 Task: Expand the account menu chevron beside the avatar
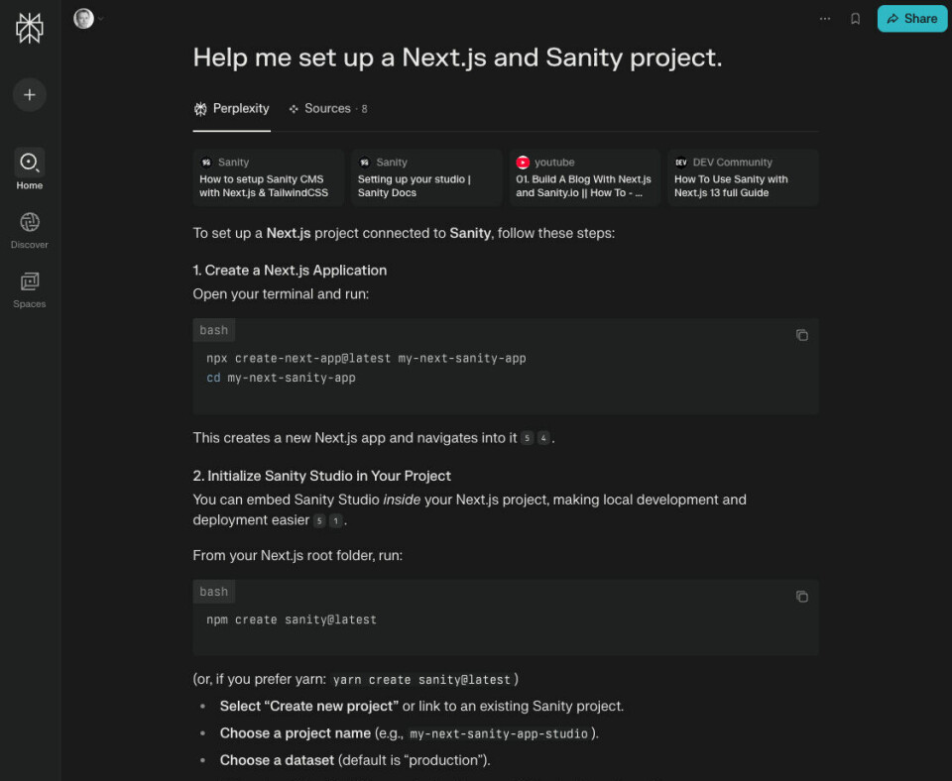point(101,19)
